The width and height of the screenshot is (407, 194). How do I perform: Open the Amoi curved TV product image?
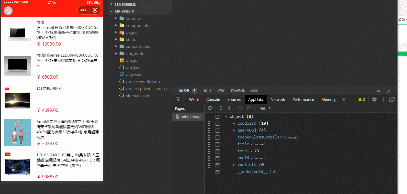tap(17, 132)
